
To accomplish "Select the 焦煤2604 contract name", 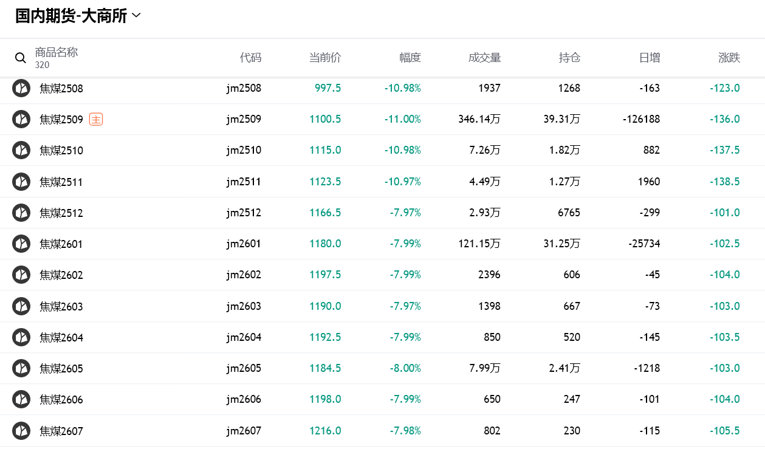I will click(61, 338).
